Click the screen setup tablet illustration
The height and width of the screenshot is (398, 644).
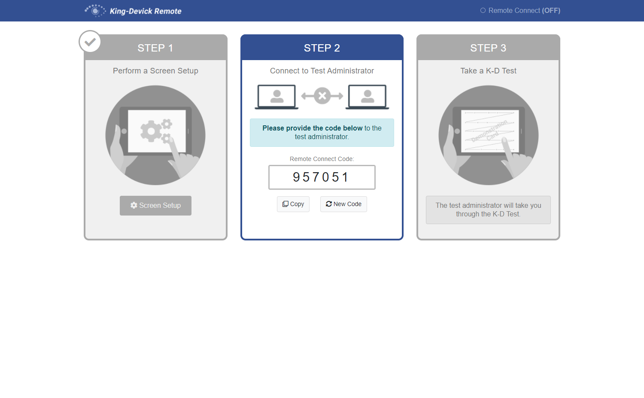point(155,135)
